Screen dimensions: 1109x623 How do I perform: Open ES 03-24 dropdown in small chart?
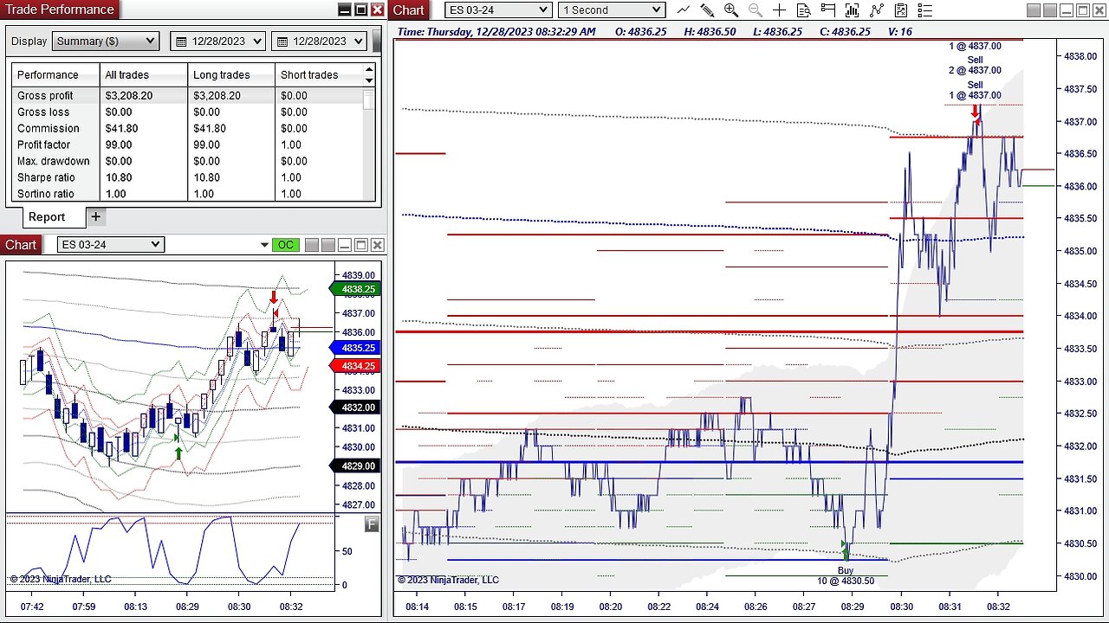coord(110,245)
